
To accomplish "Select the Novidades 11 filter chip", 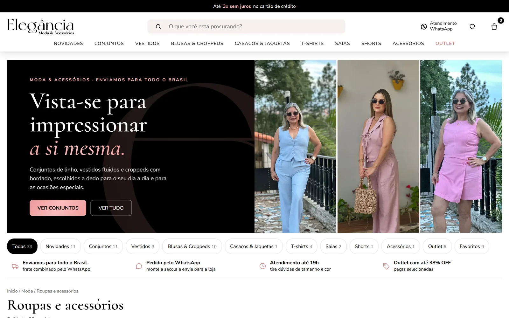I will point(60,246).
